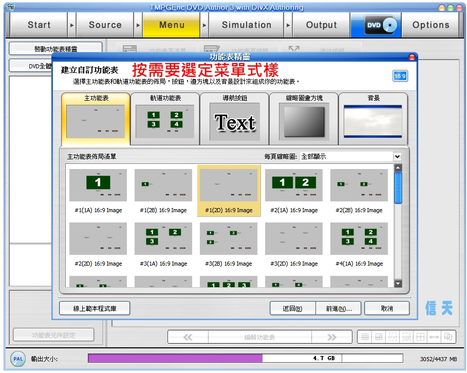Select the 導航按鈕 Text style tab
The width and height of the screenshot is (467, 373).
coord(234,119)
